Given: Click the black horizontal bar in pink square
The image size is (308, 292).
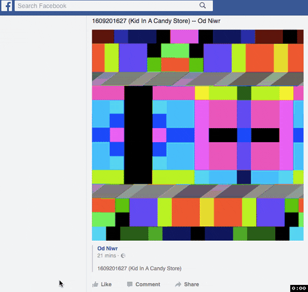Looking at the screenshot, I should pyautogui.click(x=244, y=135).
